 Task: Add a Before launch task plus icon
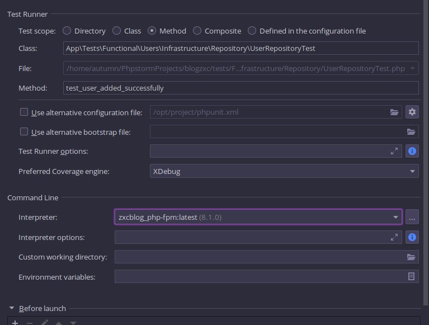tap(15, 323)
